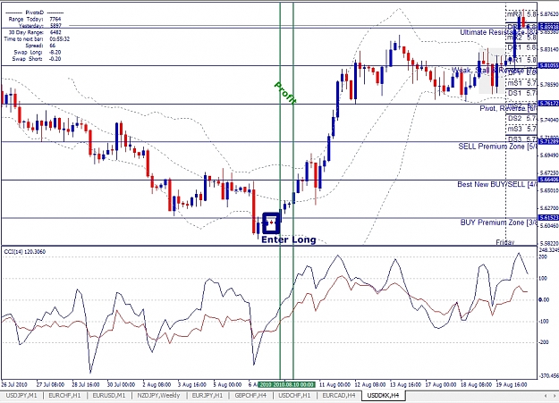This screenshot has height=403, width=559.
Task: Click the 200 level on the CCI scale
Action: coord(543,257)
